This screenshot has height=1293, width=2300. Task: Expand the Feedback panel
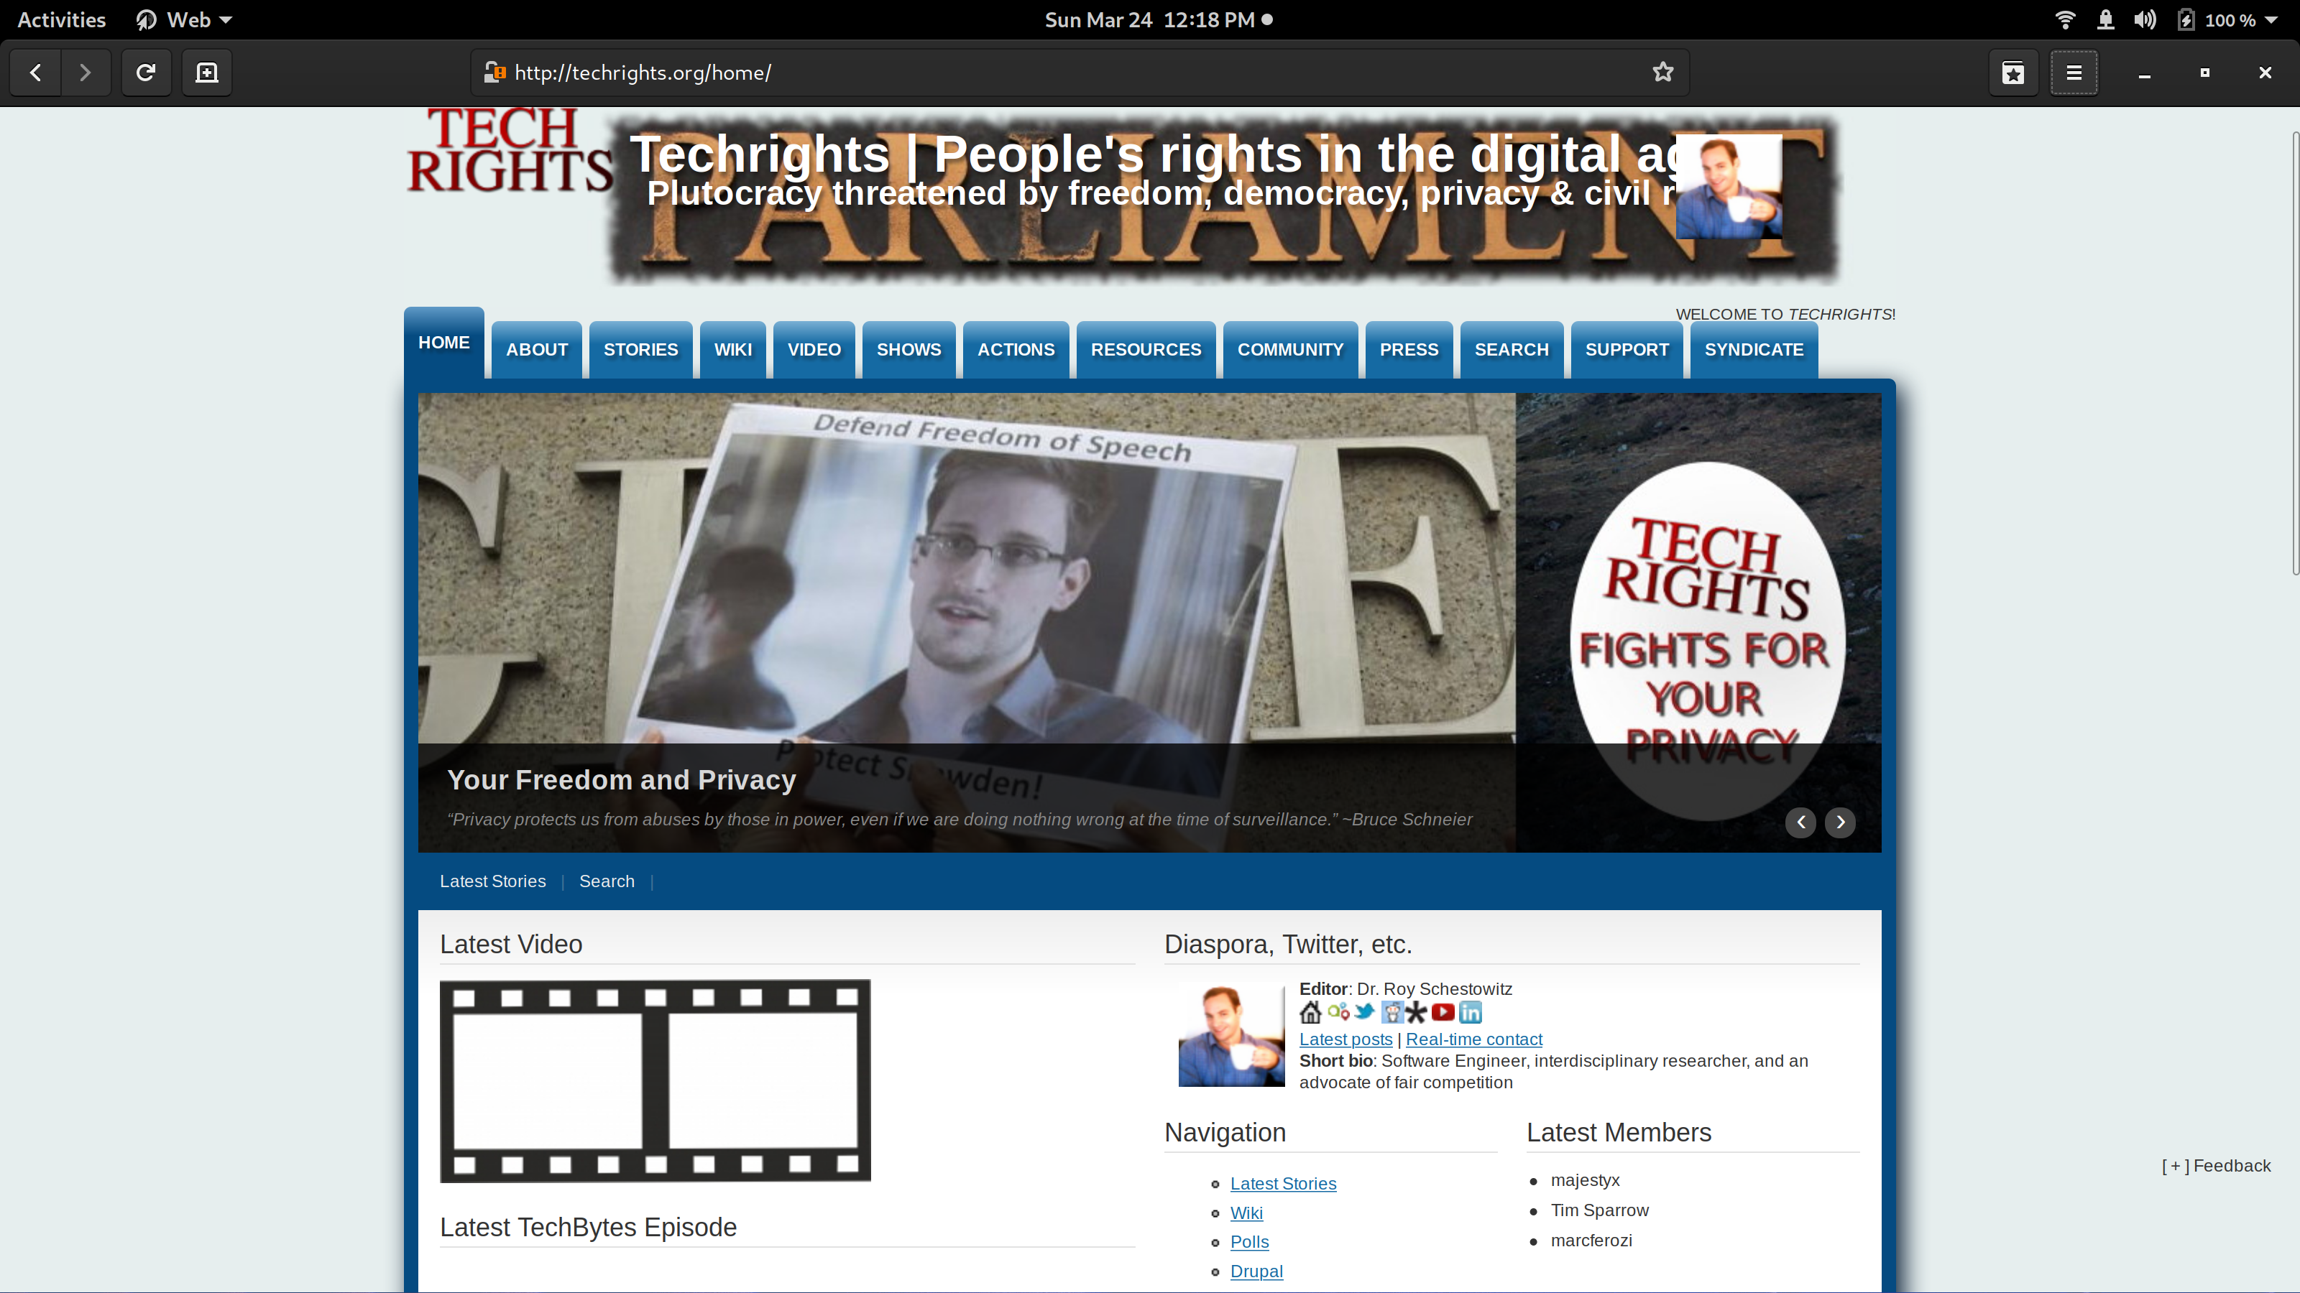click(2216, 1165)
